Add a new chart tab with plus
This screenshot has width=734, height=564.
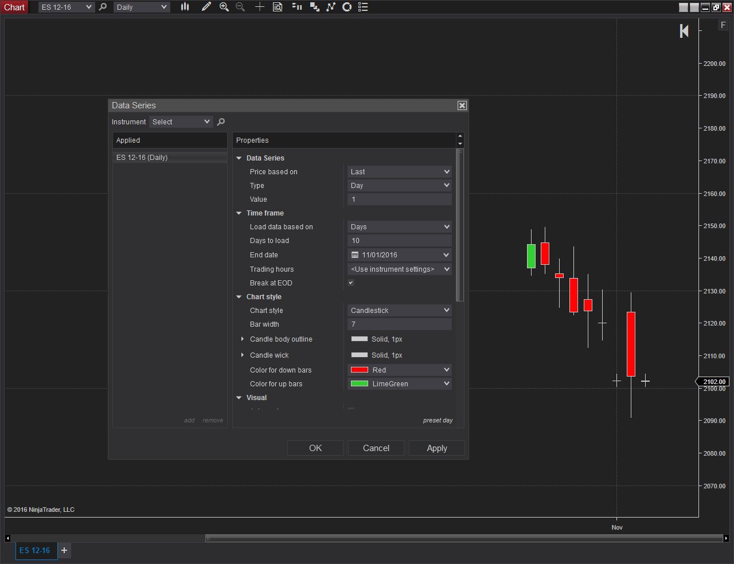point(64,550)
